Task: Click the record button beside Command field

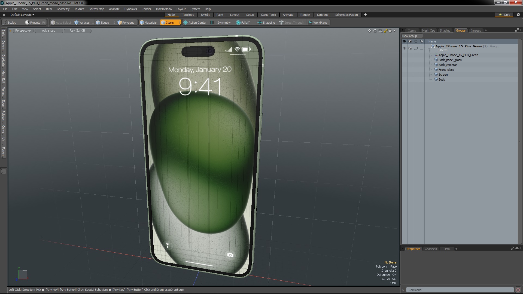Action: pyautogui.click(x=518, y=290)
